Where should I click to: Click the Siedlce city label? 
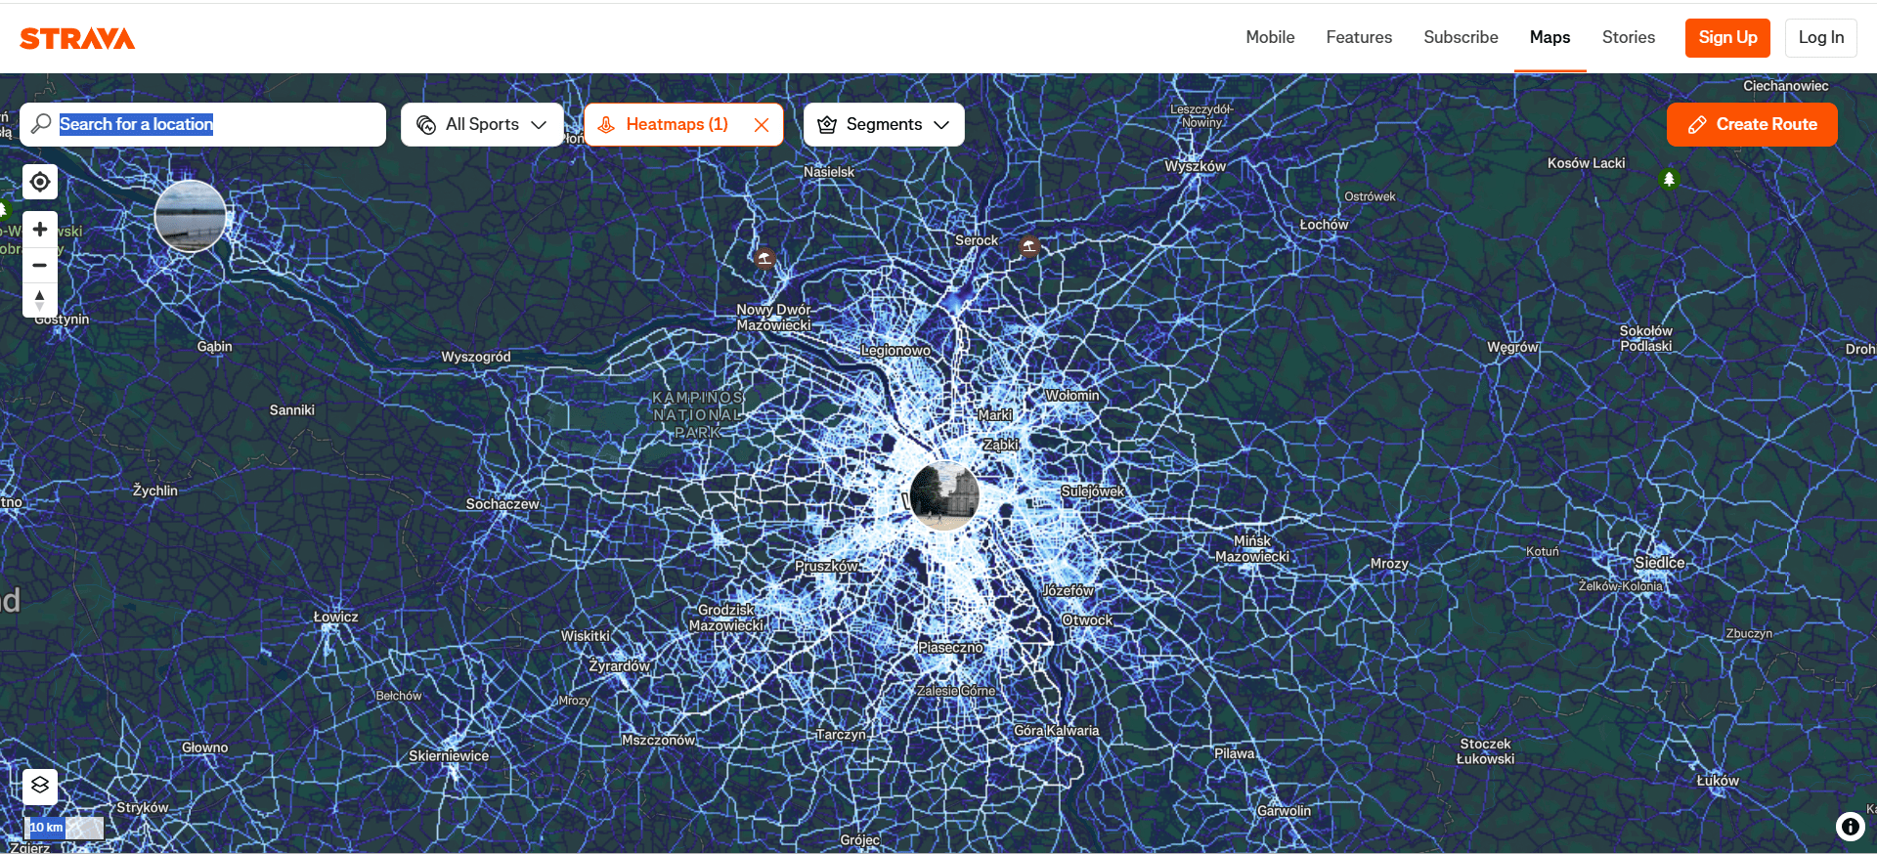click(1660, 563)
